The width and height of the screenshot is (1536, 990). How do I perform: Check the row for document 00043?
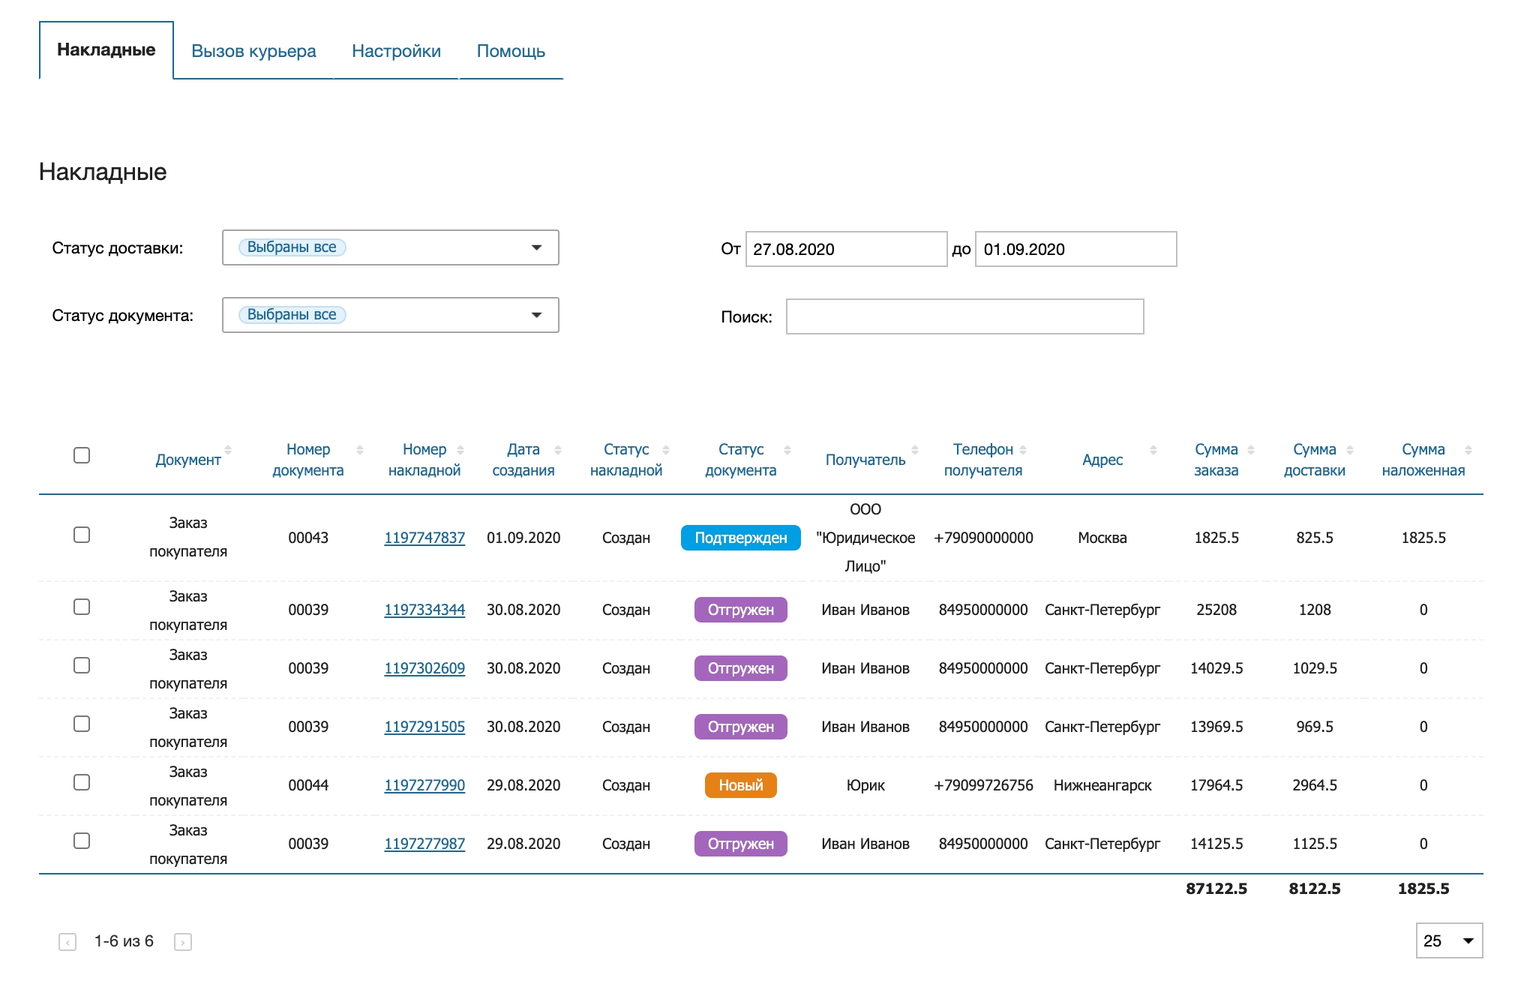point(82,535)
